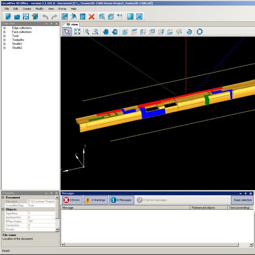The height and width of the screenshot is (255, 255).
Task: Click the Time (ascending) column header
Action: tap(239, 208)
